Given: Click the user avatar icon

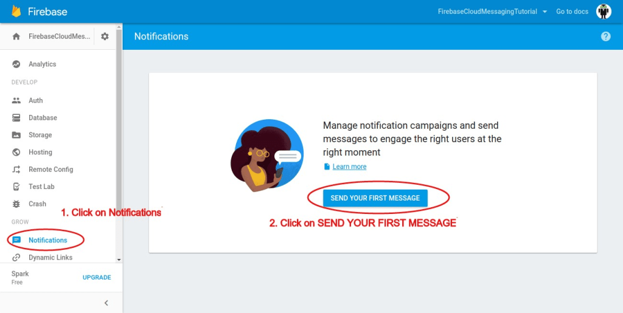Looking at the screenshot, I should [603, 12].
